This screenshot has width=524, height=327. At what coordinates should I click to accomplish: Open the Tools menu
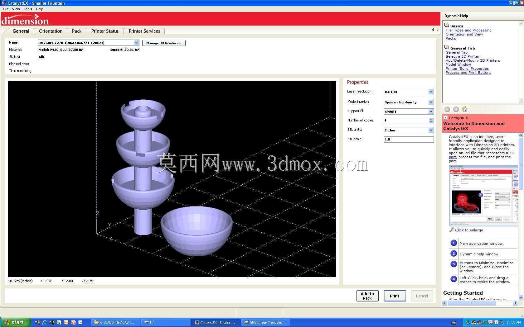click(x=28, y=9)
